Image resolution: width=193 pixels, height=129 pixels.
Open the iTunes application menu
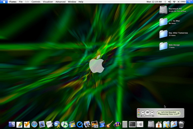point(13,2)
